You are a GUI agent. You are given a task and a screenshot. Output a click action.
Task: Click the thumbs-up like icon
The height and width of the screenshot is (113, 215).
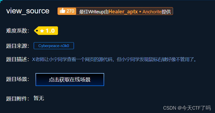(62, 11)
